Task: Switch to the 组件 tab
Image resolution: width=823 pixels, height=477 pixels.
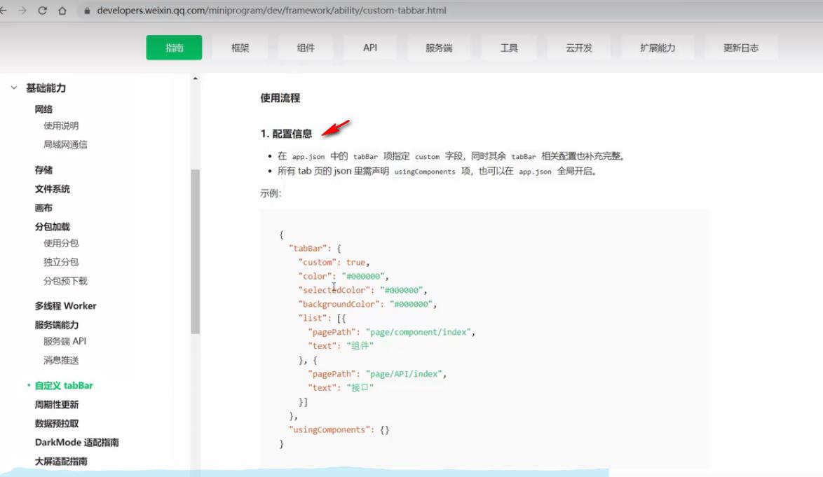Action: pos(304,48)
